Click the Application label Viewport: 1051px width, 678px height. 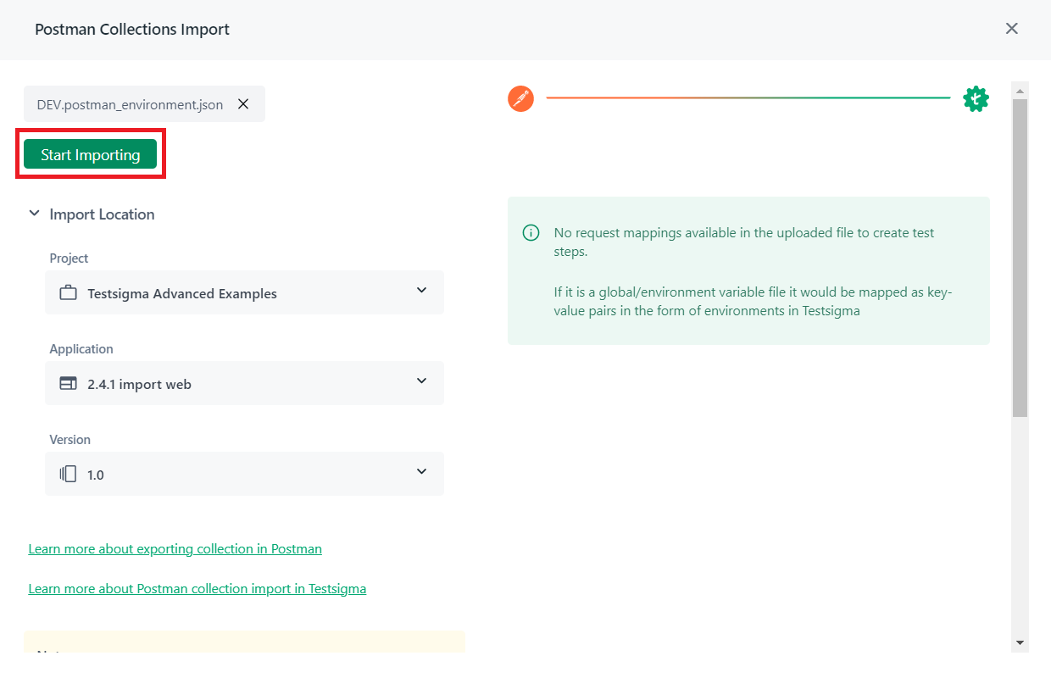(81, 348)
